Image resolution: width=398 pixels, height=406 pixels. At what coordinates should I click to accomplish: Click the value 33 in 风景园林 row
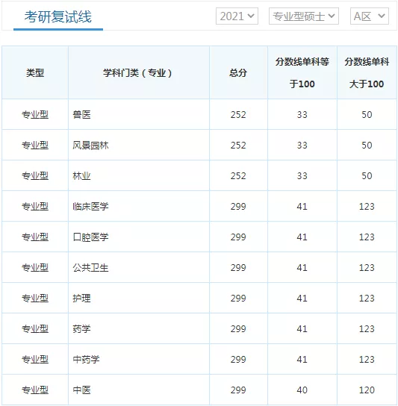302,145
